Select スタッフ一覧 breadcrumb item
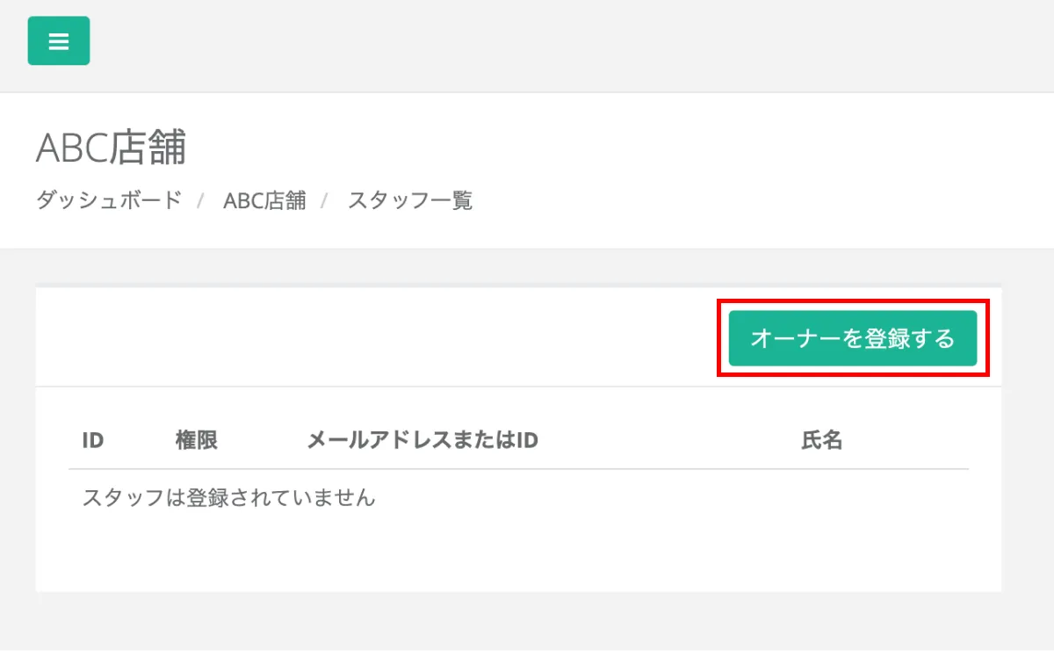This screenshot has width=1054, height=651. 410,200
